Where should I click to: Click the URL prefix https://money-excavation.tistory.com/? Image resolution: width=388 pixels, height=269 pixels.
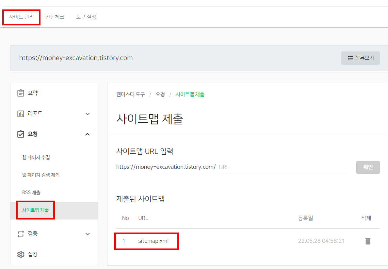click(x=166, y=167)
